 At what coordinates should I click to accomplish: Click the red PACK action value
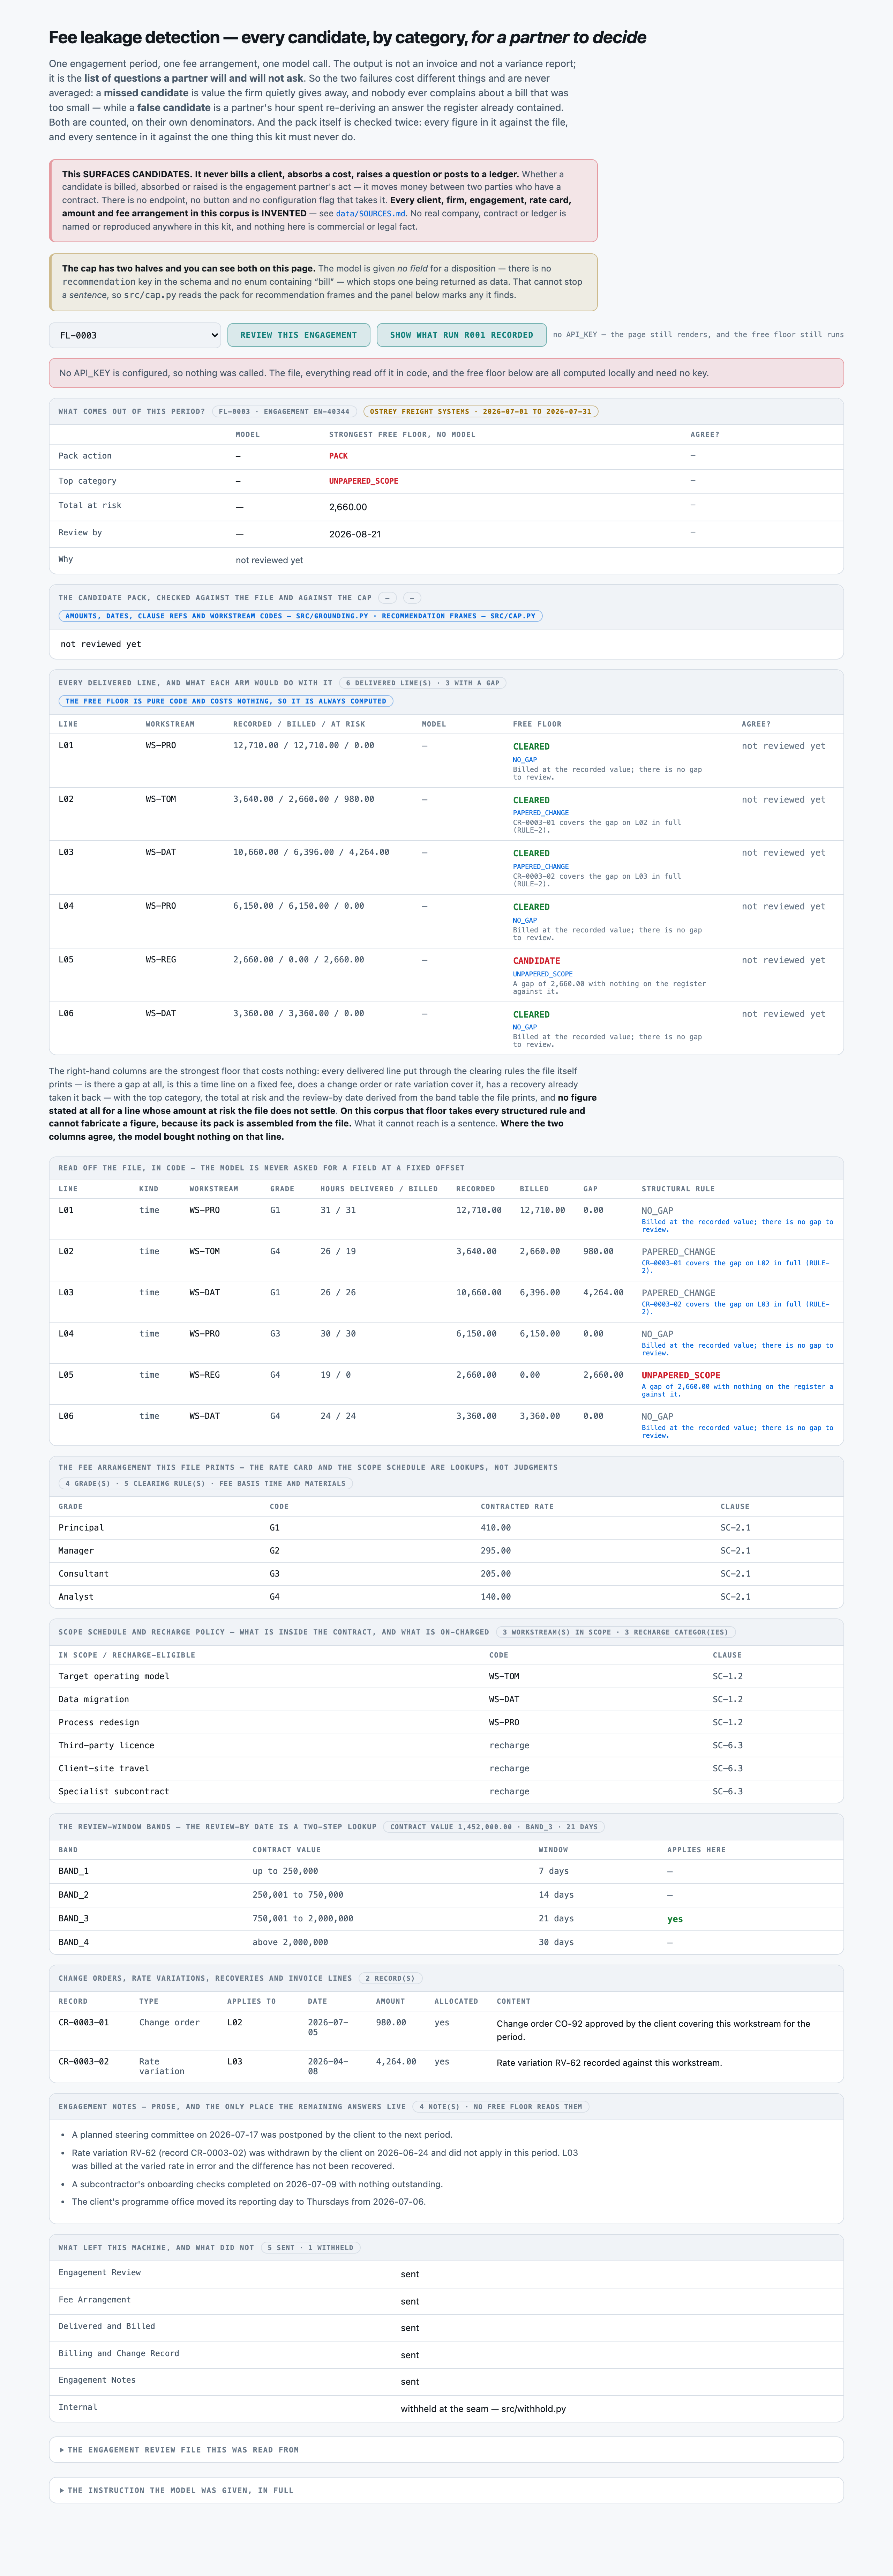(x=339, y=456)
